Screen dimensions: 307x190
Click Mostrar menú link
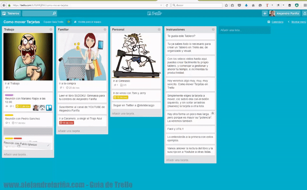point(297,22)
